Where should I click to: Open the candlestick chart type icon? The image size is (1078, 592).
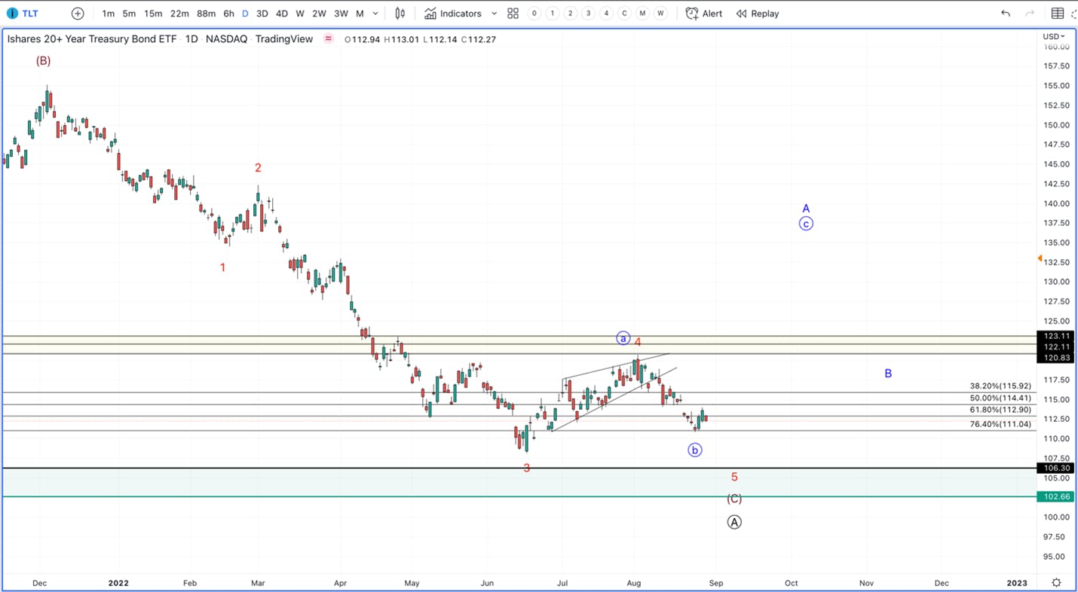[400, 14]
